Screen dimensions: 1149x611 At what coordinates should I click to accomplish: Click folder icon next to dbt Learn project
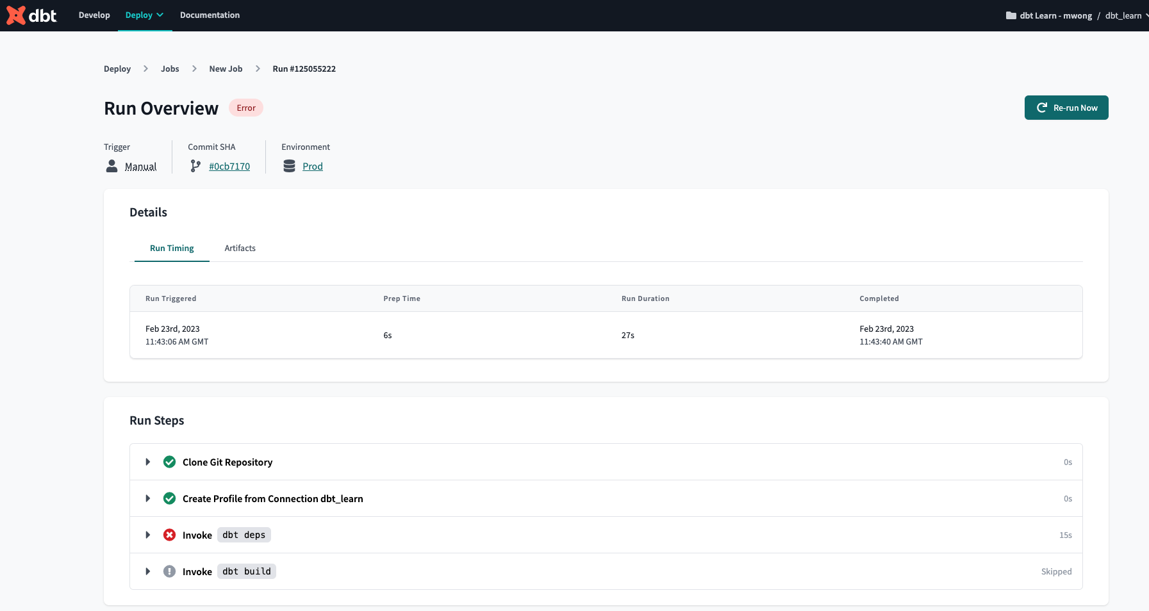(x=1011, y=16)
